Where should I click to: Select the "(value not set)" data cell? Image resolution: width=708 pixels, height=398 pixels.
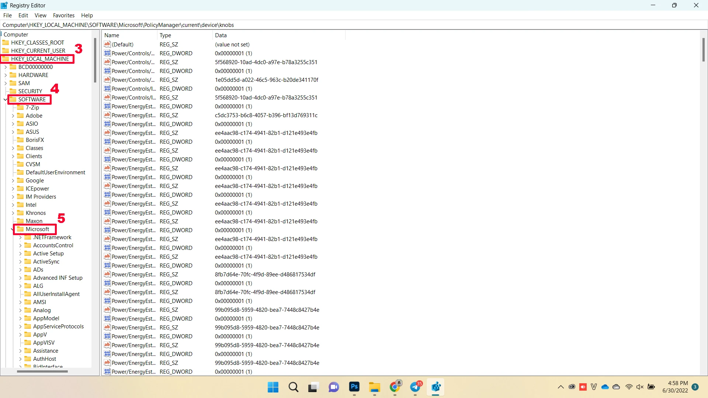[232, 44]
